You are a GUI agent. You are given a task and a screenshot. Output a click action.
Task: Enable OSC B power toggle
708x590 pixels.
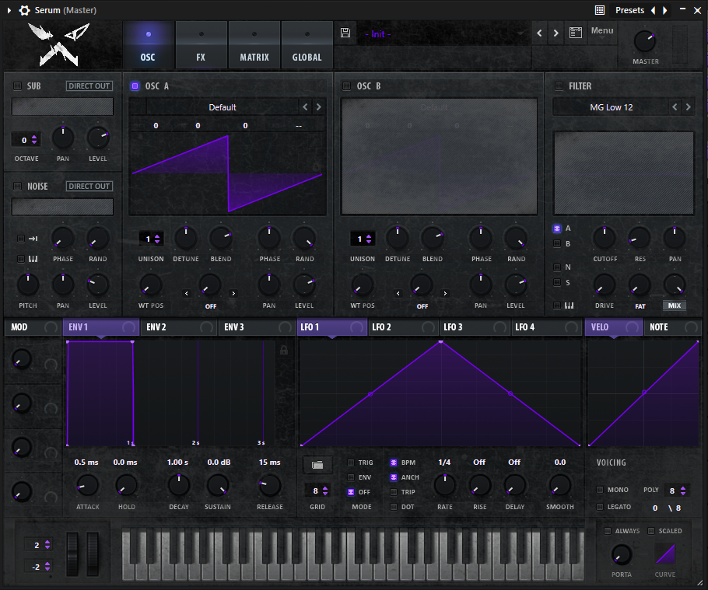[x=346, y=86]
